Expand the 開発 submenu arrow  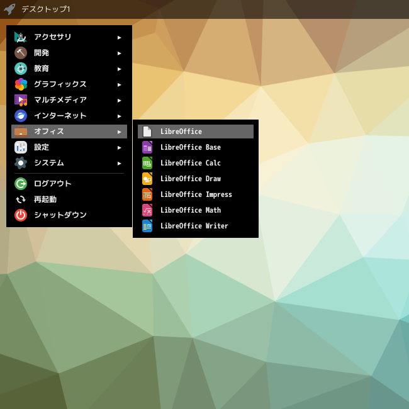(x=119, y=53)
